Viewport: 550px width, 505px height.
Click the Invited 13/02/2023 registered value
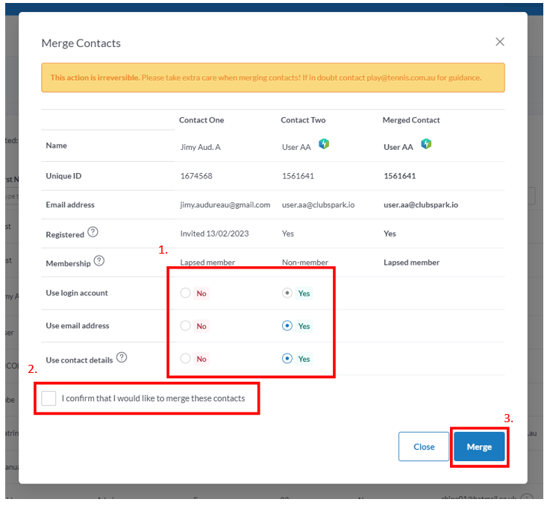[214, 233]
